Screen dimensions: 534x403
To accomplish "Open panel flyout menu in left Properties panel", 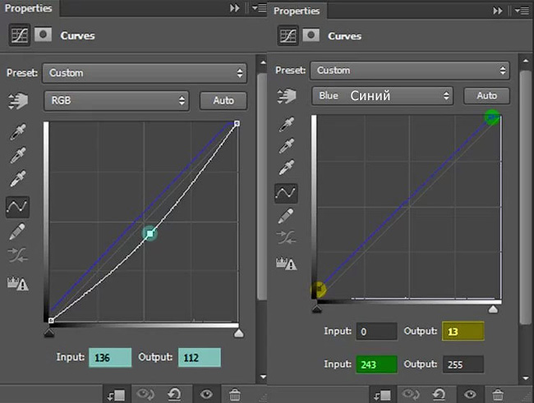I will pos(260,7).
